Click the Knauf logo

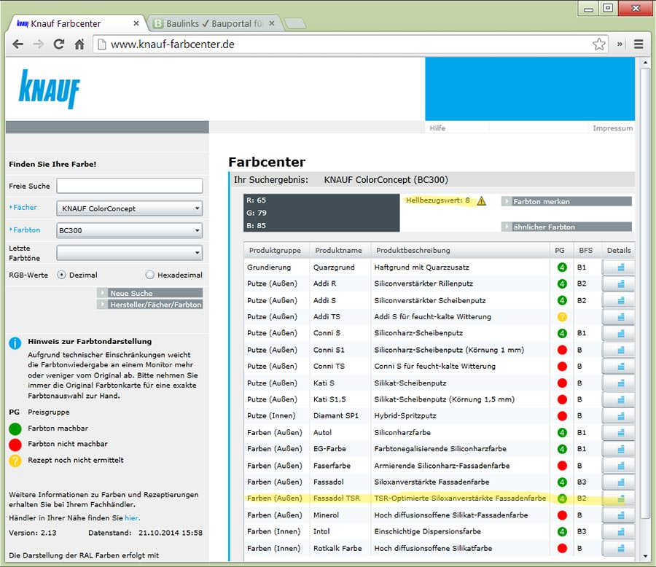pyautogui.click(x=50, y=89)
